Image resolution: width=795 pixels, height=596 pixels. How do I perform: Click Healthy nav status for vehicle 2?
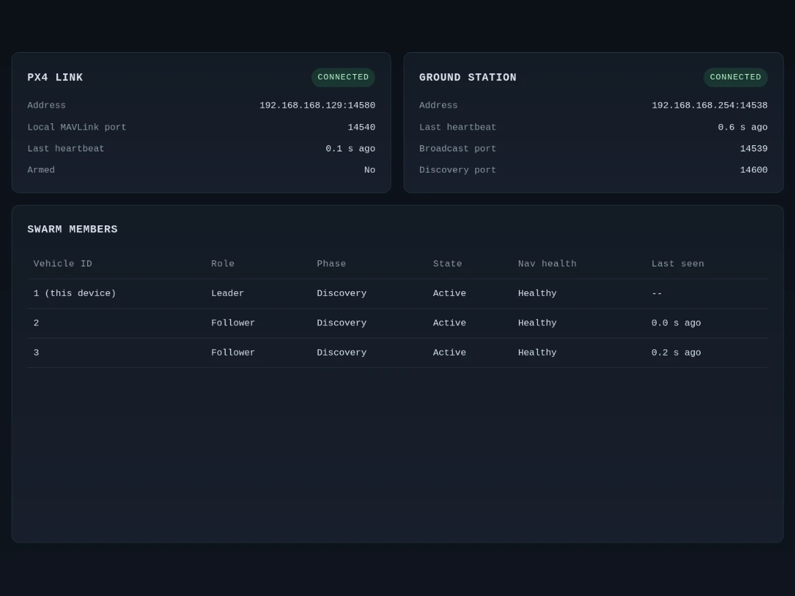point(537,323)
